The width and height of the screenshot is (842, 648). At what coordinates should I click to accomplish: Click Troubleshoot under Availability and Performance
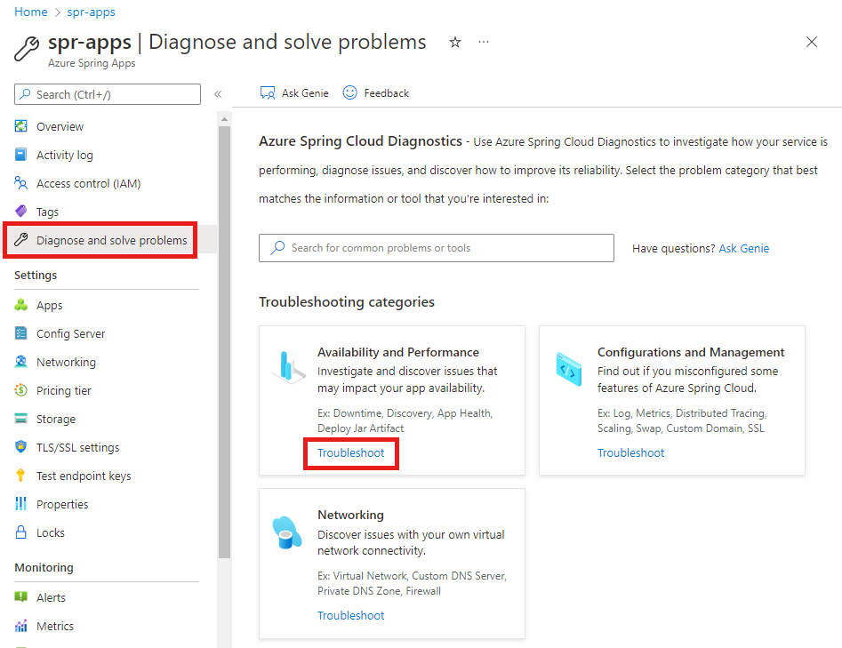pyautogui.click(x=351, y=453)
